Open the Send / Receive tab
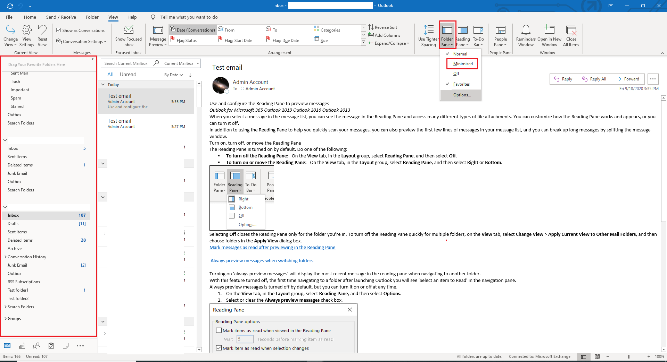The width and height of the screenshot is (667, 362). pyautogui.click(x=61, y=17)
